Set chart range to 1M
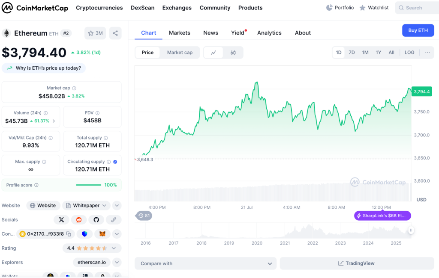439x278 pixels. point(365,53)
